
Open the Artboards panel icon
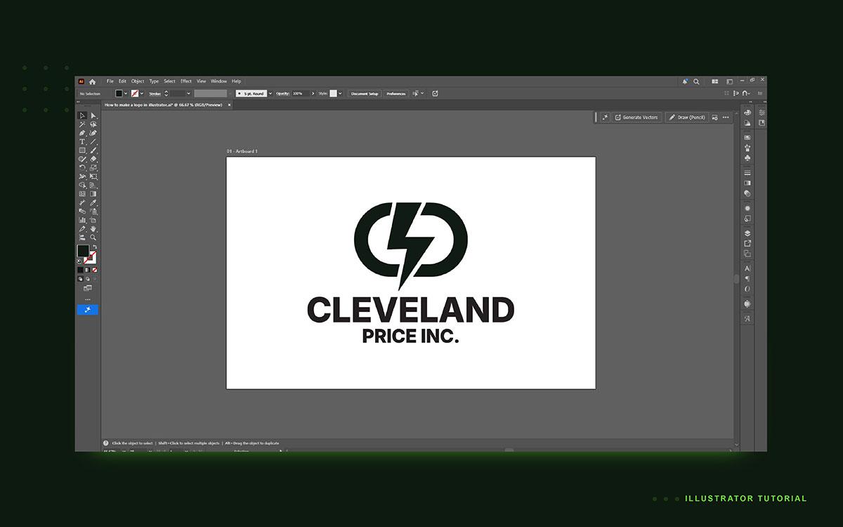(x=747, y=253)
